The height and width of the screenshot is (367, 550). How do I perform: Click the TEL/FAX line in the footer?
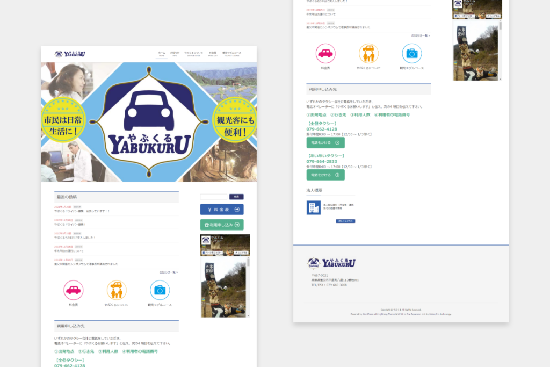[x=329, y=285]
